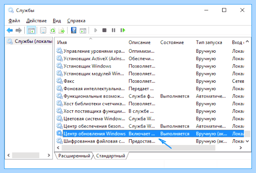Click the gear icon beside Установщик ActiveX

(x=59, y=58)
